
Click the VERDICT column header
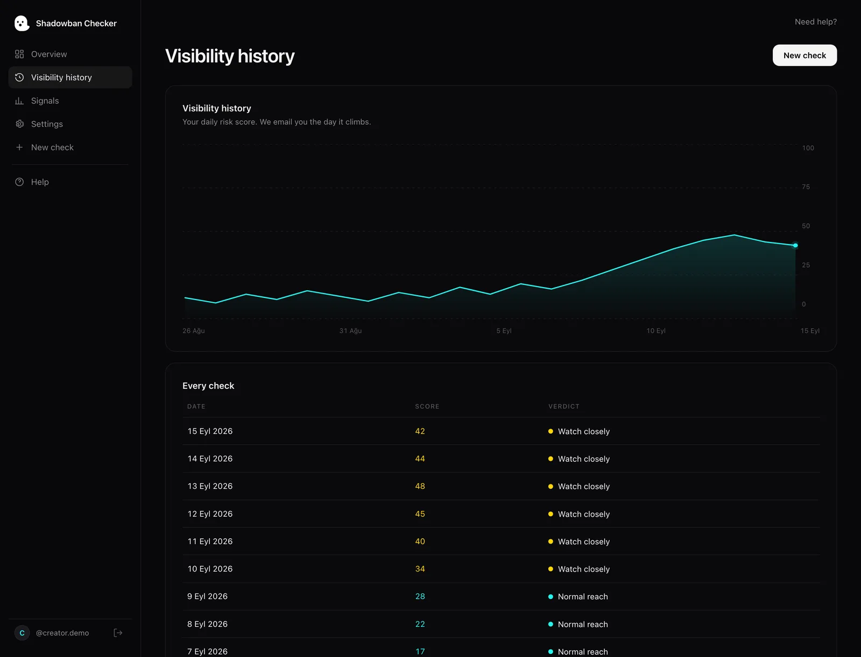click(564, 406)
